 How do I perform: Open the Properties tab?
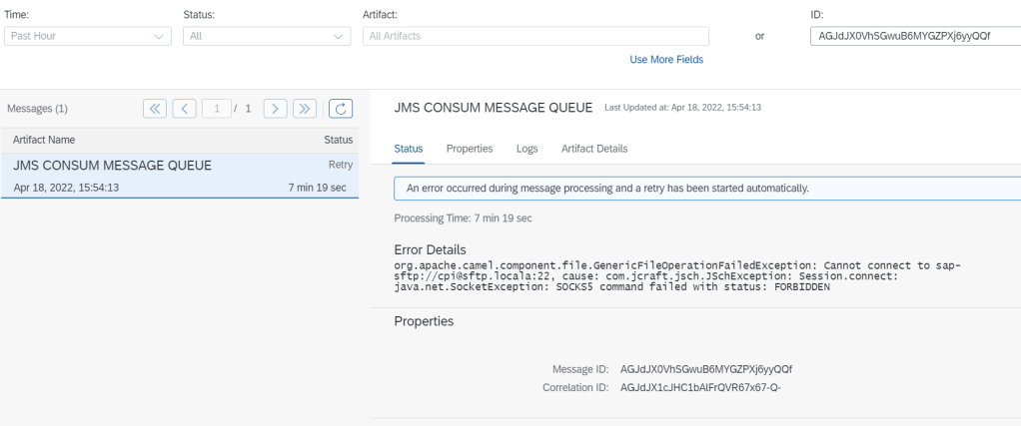(x=470, y=149)
